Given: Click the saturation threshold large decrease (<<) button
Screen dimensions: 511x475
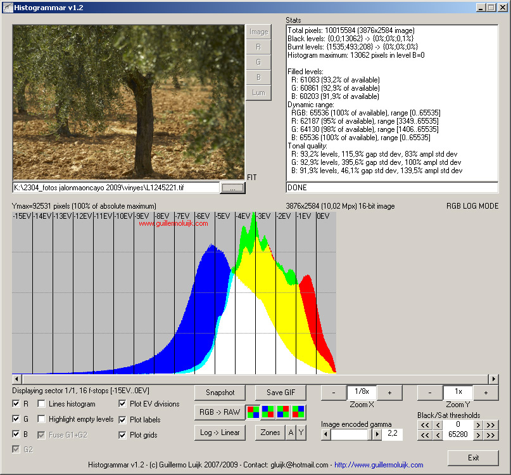Looking at the screenshot, I should [x=425, y=435].
